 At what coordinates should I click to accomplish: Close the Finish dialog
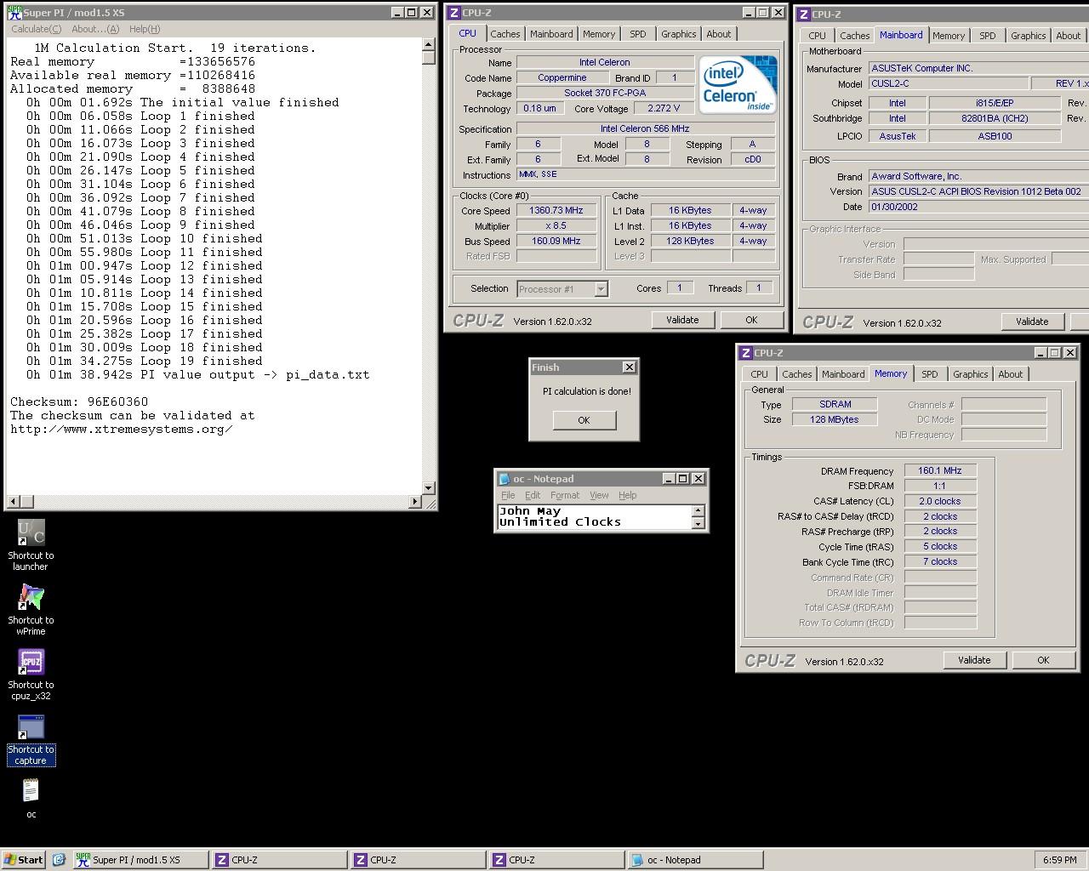tap(629, 367)
